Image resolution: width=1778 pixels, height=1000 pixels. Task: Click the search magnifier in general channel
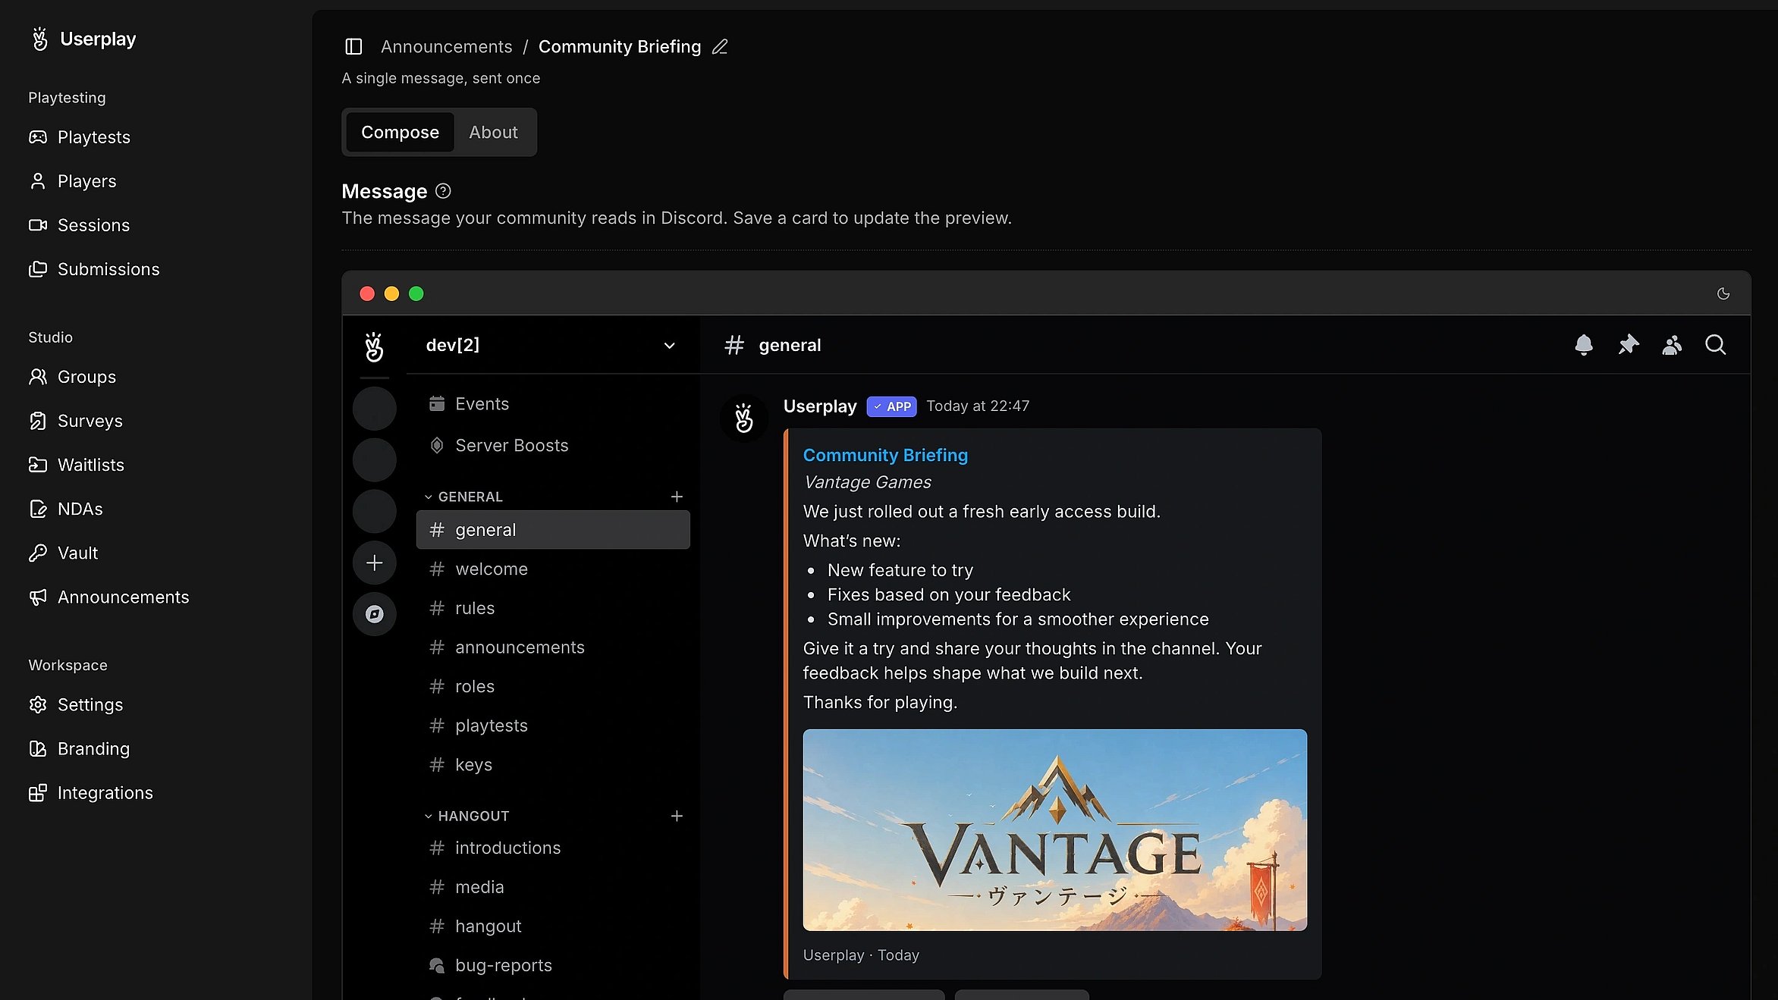coord(1716,345)
